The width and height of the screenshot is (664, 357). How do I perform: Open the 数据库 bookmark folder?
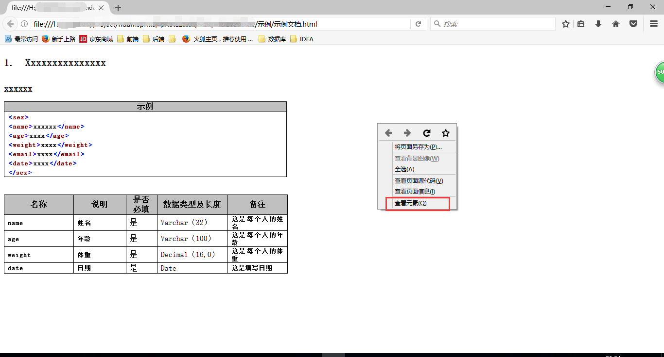[x=272, y=39]
